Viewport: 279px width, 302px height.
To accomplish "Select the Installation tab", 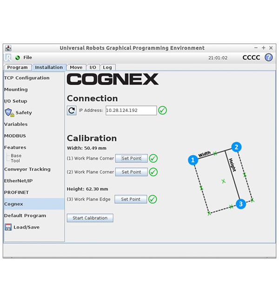I will pyautogui.click(x=49, y=67).
